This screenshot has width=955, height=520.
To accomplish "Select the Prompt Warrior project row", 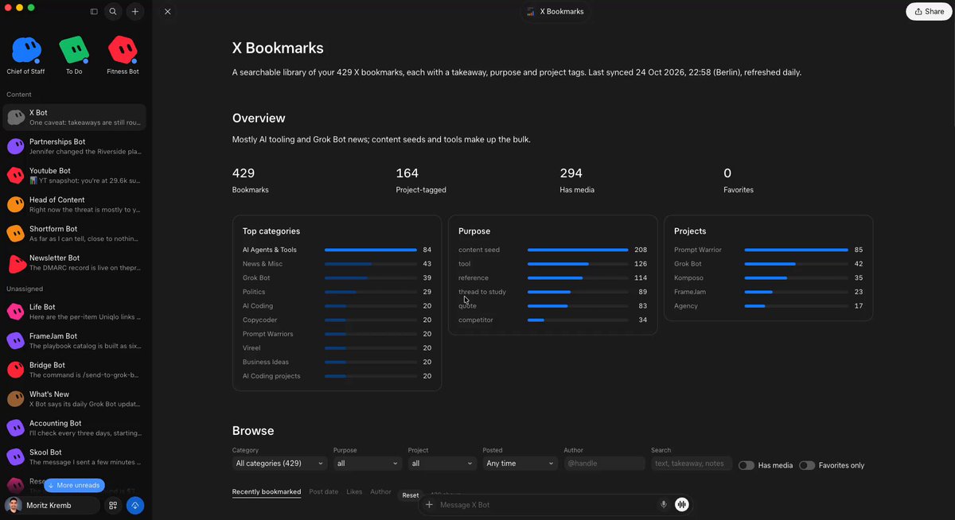I will coord(768,250).
